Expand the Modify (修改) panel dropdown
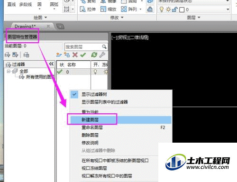237x182 pixels. [122, 17]
